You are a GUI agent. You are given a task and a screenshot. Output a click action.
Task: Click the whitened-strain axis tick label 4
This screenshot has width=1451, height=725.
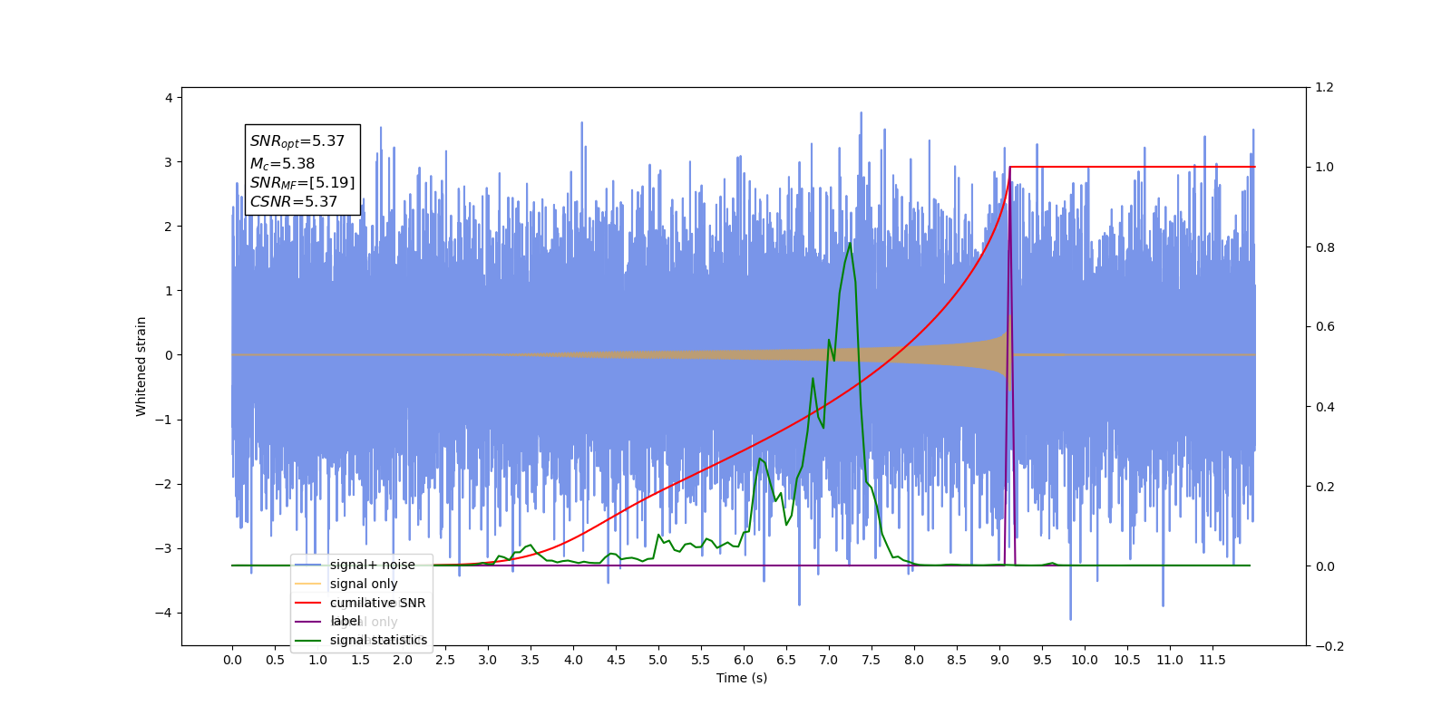169,98
